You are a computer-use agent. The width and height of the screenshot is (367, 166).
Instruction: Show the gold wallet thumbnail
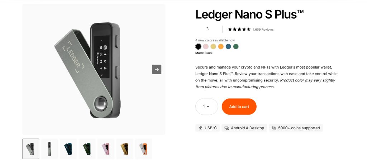[x=124, y=149]
